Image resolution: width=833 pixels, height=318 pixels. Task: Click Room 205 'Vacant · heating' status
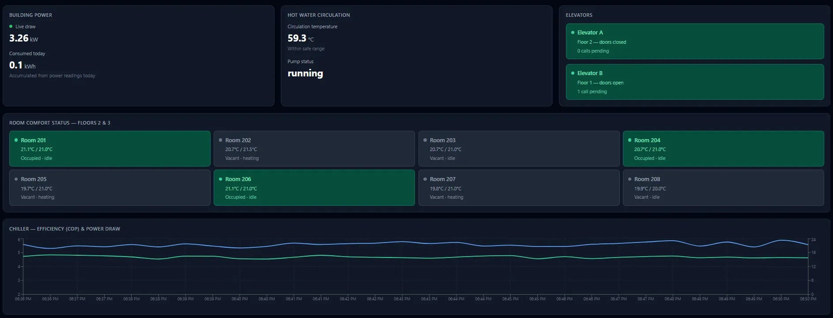pos(37,197)
